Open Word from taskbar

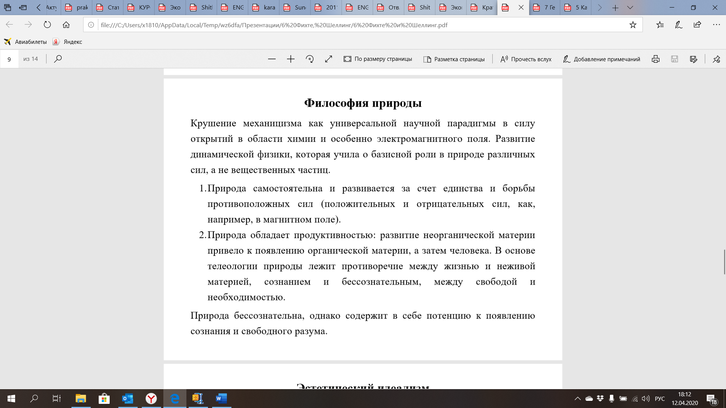pyautogui.click(x=222, y=399)
